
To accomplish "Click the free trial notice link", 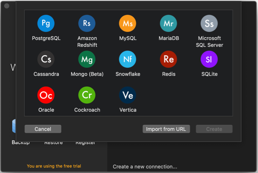I will [54, 166].
